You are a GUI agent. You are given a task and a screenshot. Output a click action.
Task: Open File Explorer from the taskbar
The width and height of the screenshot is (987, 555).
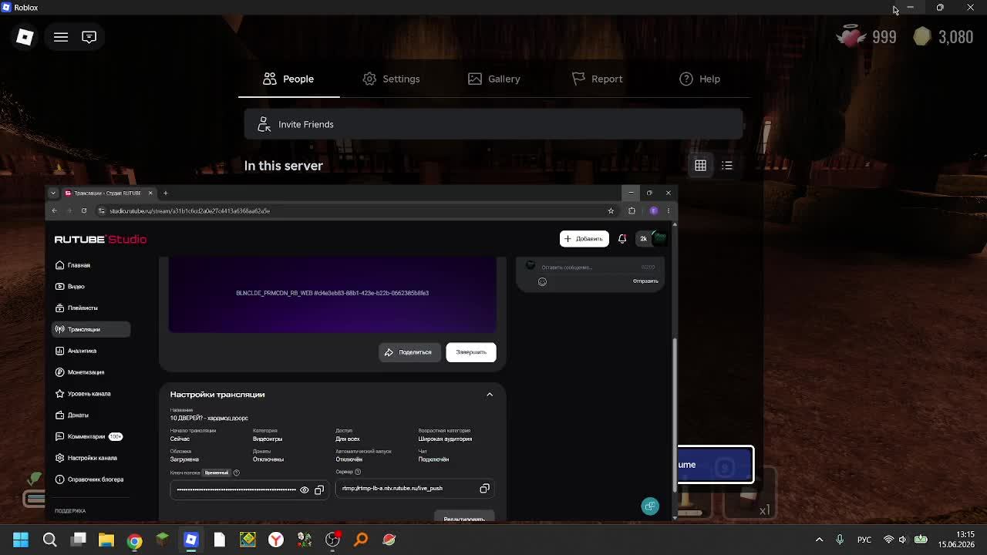(x=106, y=540)
